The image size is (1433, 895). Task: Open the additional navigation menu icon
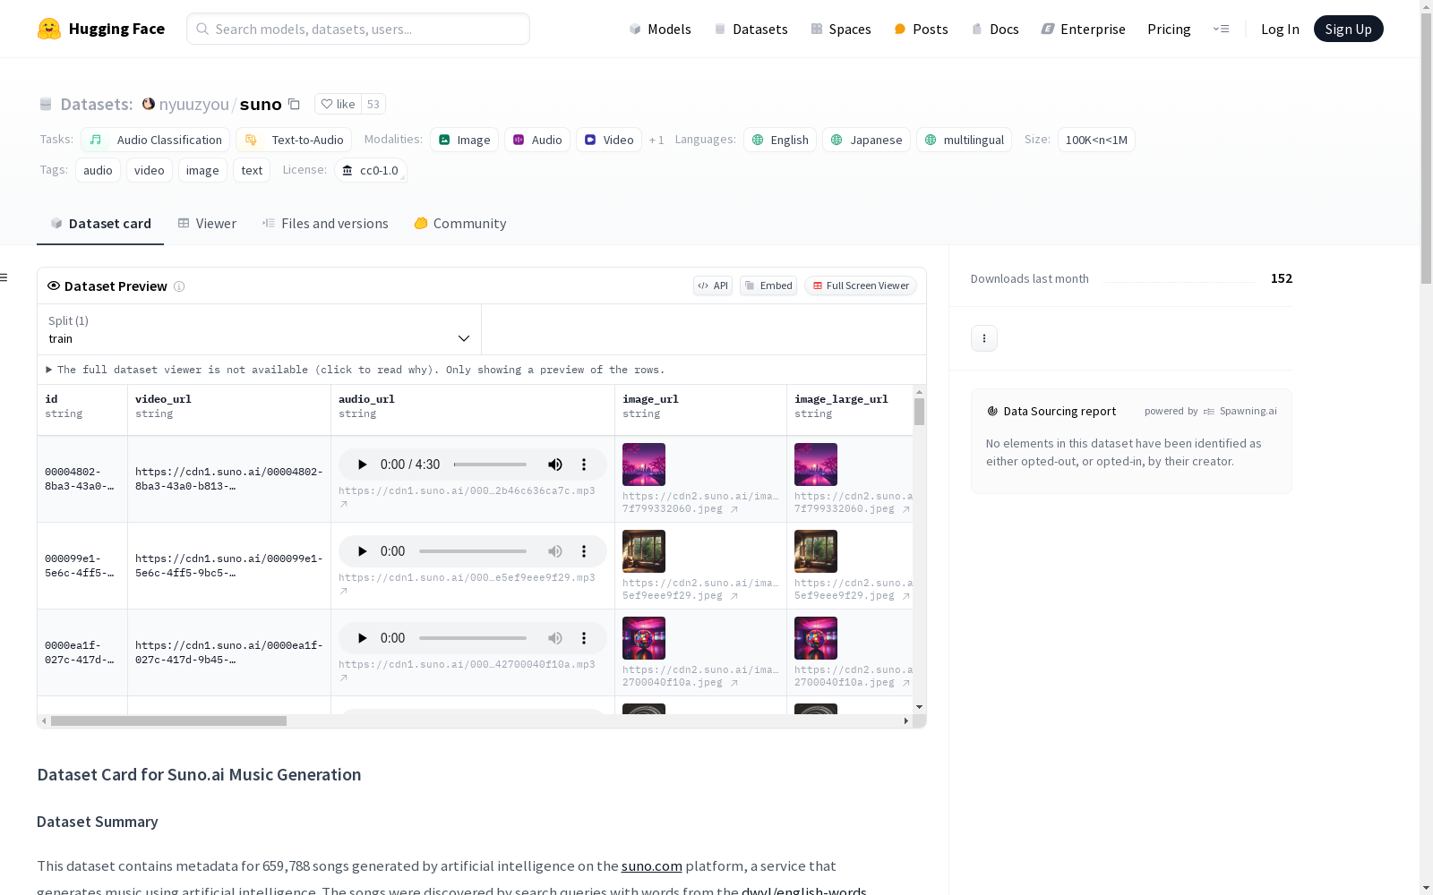[x=1221, y=29]
